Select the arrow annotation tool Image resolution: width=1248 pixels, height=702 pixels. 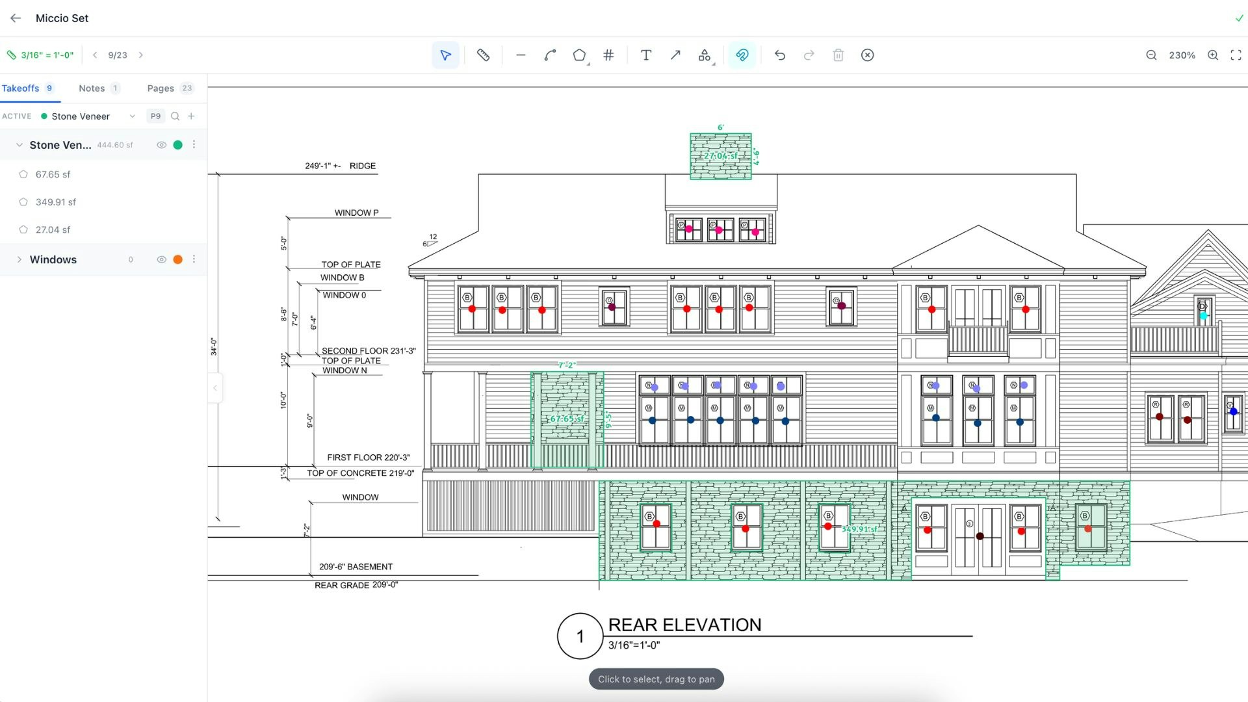(675, 55)
